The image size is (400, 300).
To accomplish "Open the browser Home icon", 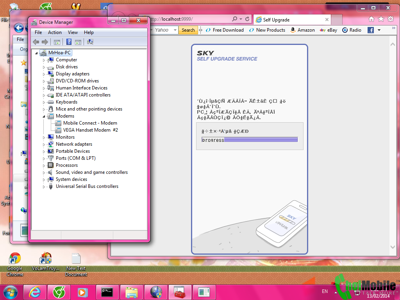I will coord(371,19).
